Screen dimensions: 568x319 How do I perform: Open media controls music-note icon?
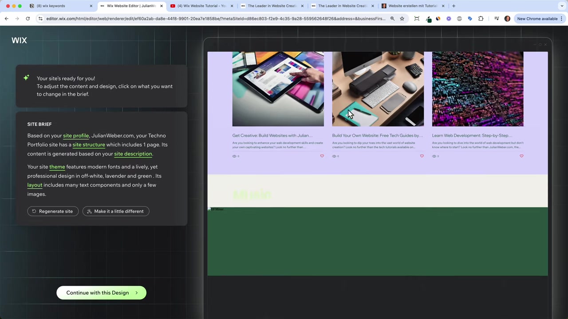coord(497,19)
